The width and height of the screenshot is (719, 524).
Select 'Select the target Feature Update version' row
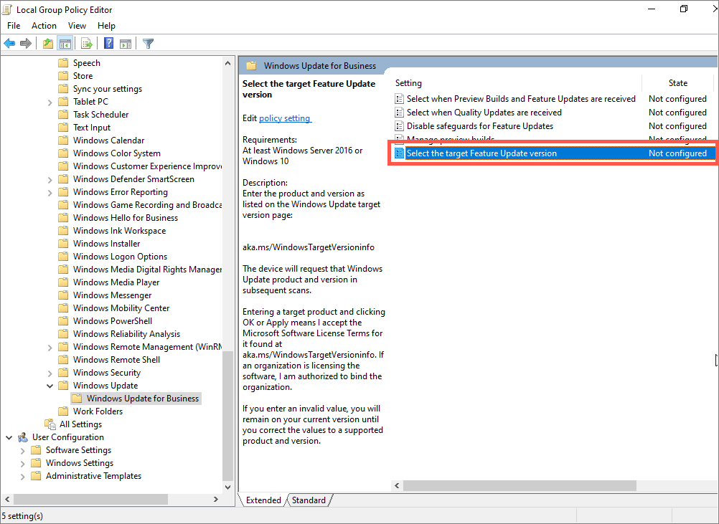point(553,153)
